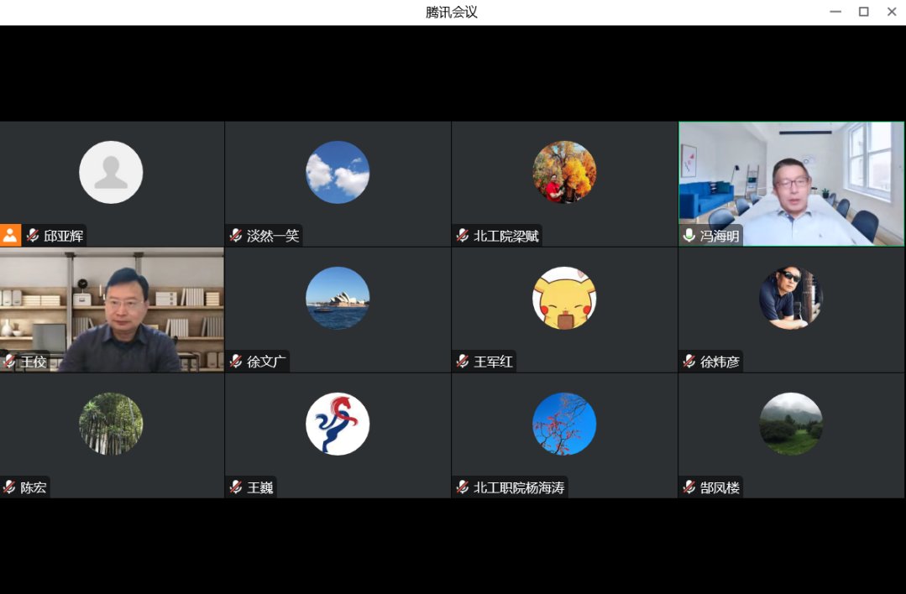Click the muted mic icon for 王军红
Screen dimensions: 906x594
[463, 362]
